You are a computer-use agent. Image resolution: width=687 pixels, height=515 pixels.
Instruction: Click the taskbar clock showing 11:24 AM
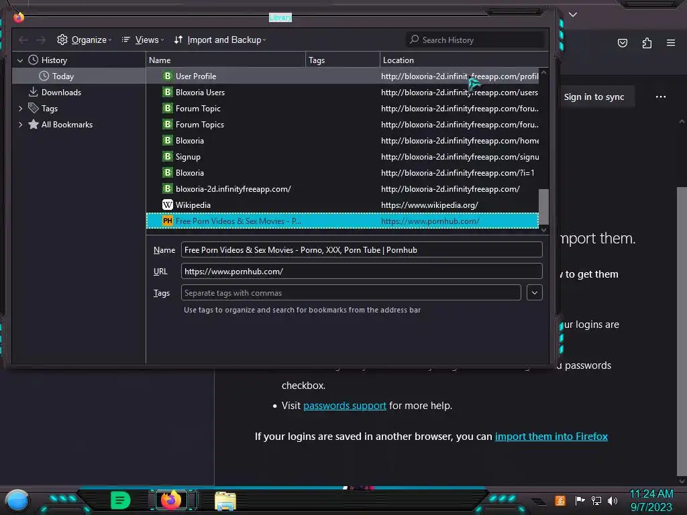click(x=651, y=500)
